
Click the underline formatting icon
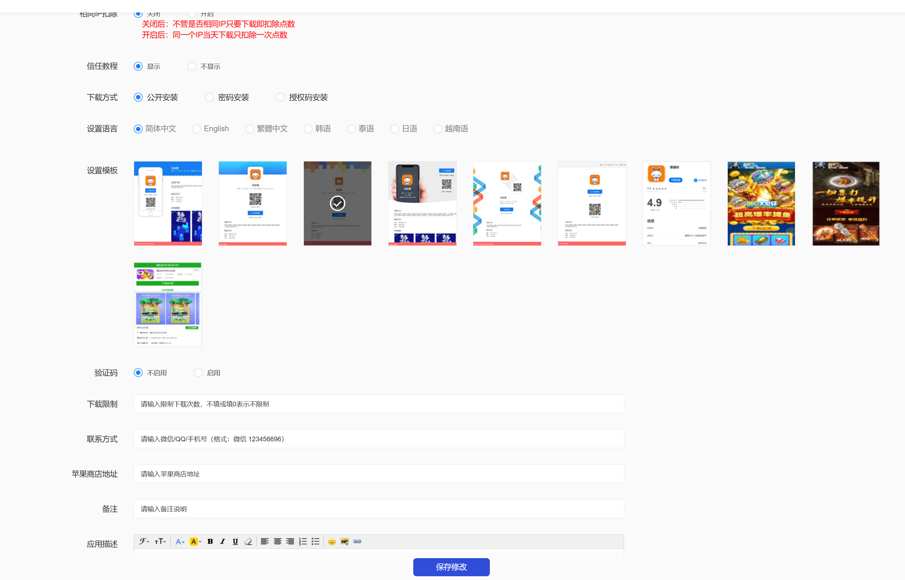pyautogui.click(x=235, y=542)
